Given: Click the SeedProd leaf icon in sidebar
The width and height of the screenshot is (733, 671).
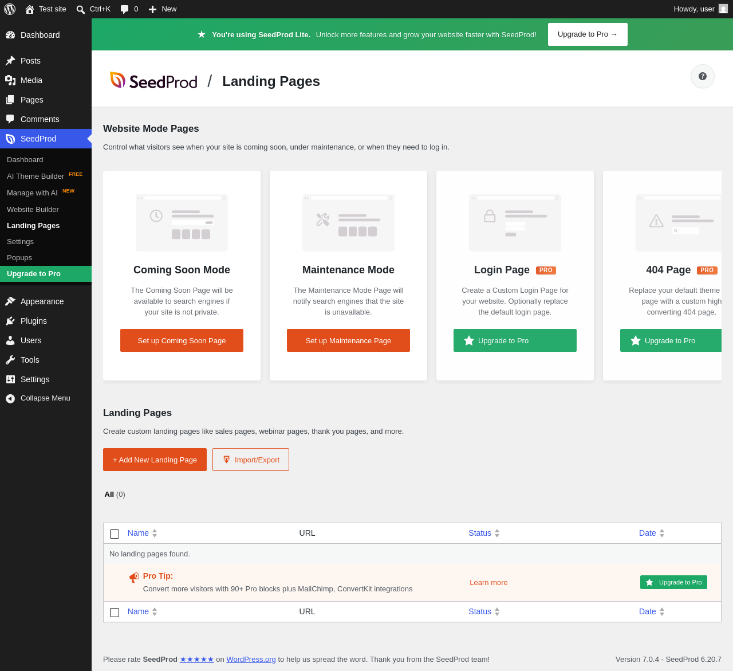Looking at the screenshot, I should [x=10, y=139].
